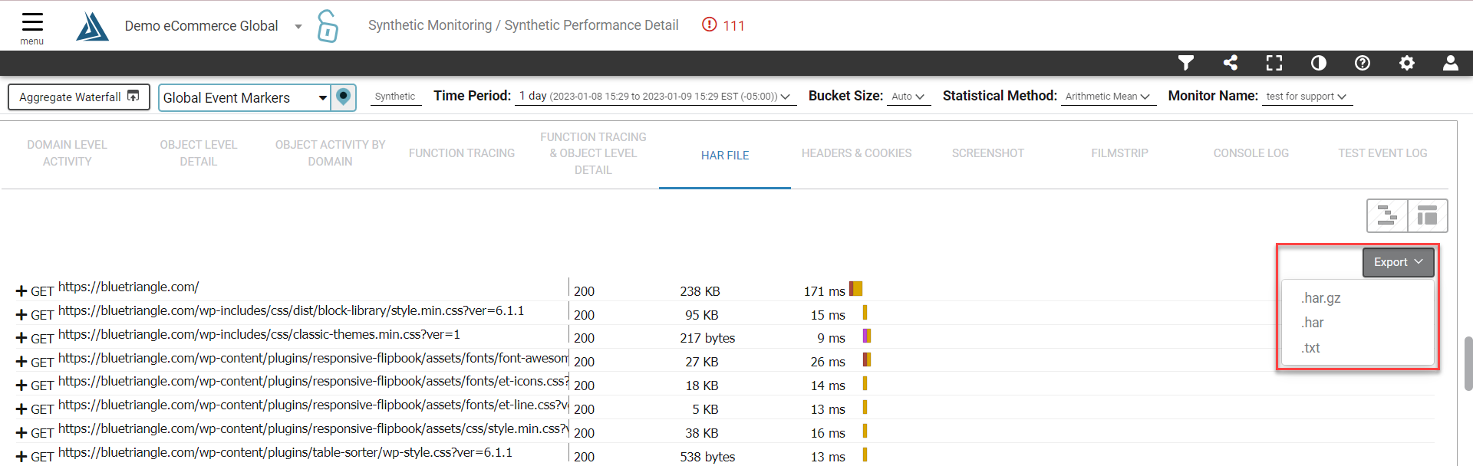Viewport: 1473px width, 466px height.
Task: Switch to waterfall chart view icon
Action: coord(1387,215)
